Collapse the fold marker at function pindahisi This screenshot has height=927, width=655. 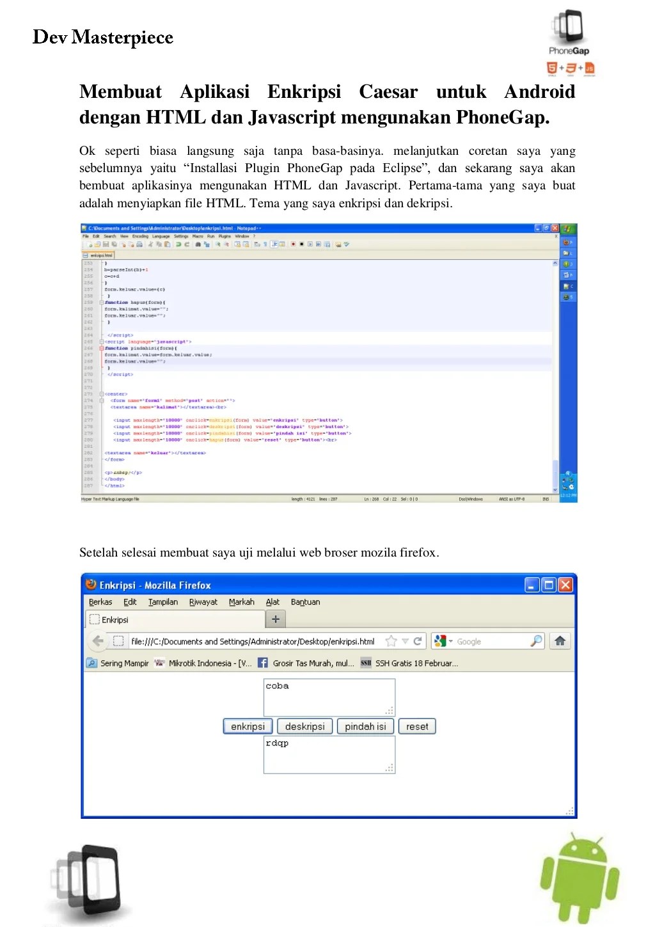(101, 348)
